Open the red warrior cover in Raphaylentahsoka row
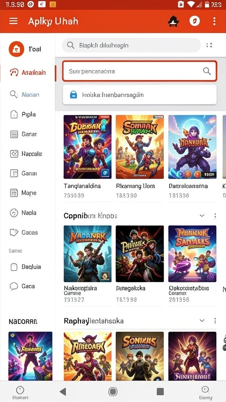226x402 pixels. [x=192, y=356]
